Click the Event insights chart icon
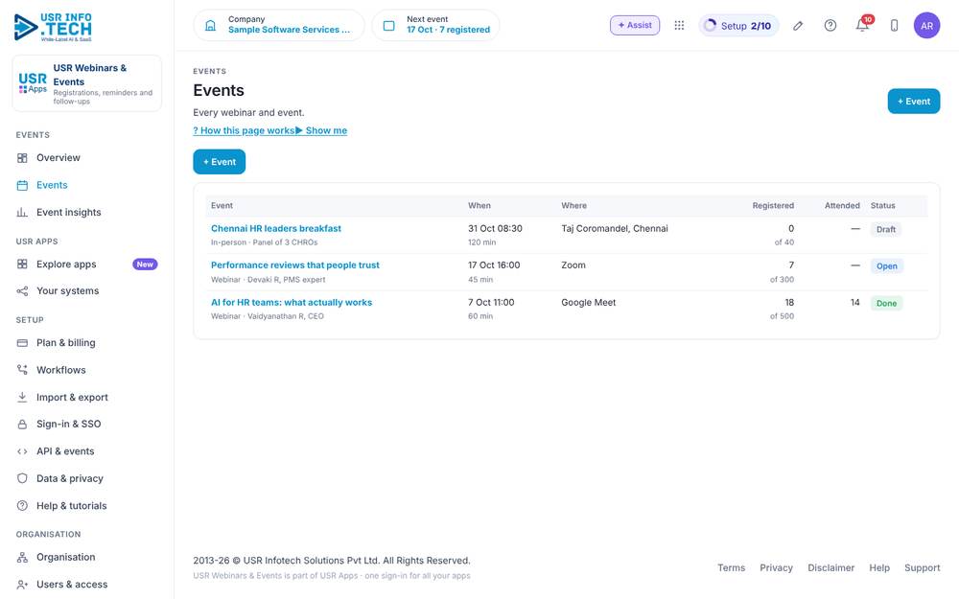 [x=22, y=212]
